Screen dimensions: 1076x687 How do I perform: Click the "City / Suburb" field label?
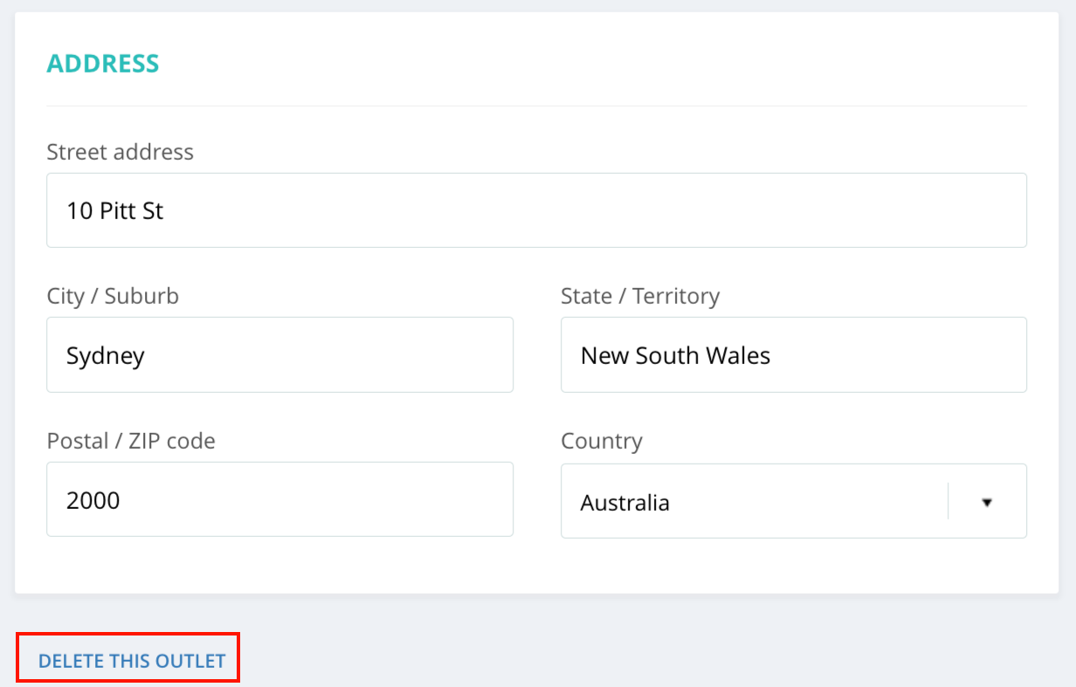[x=113, y=296]
